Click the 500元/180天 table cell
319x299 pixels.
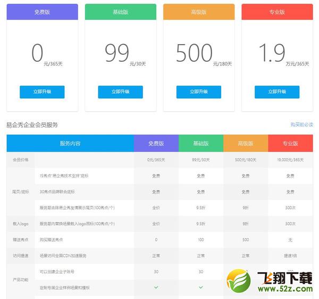coord(246,160)
